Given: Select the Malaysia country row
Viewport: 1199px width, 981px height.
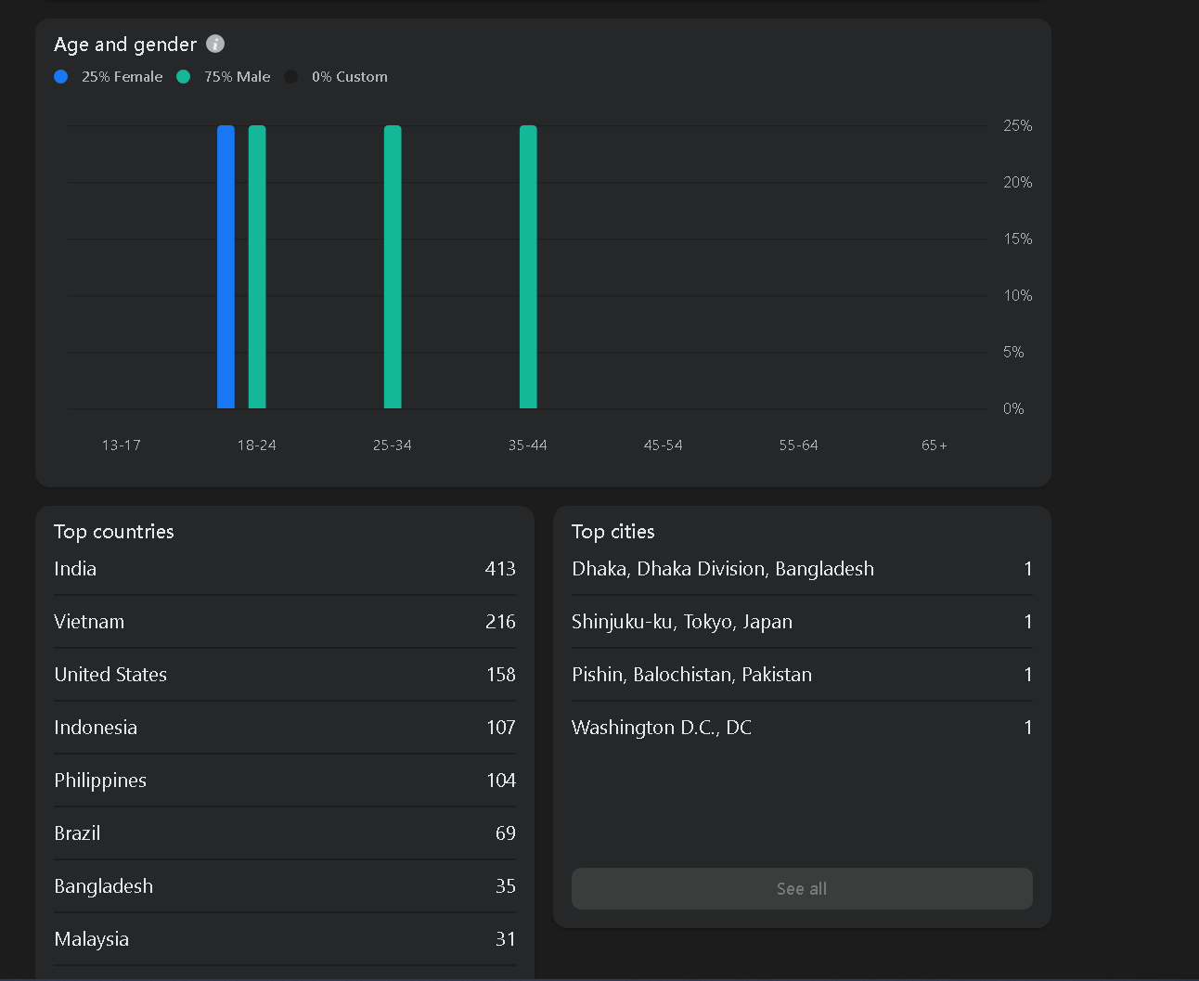Looking at the screenshot, I should click(285, 939).
